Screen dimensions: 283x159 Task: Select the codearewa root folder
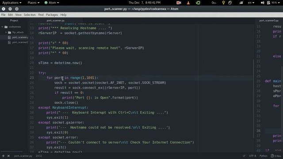(15, 27)
